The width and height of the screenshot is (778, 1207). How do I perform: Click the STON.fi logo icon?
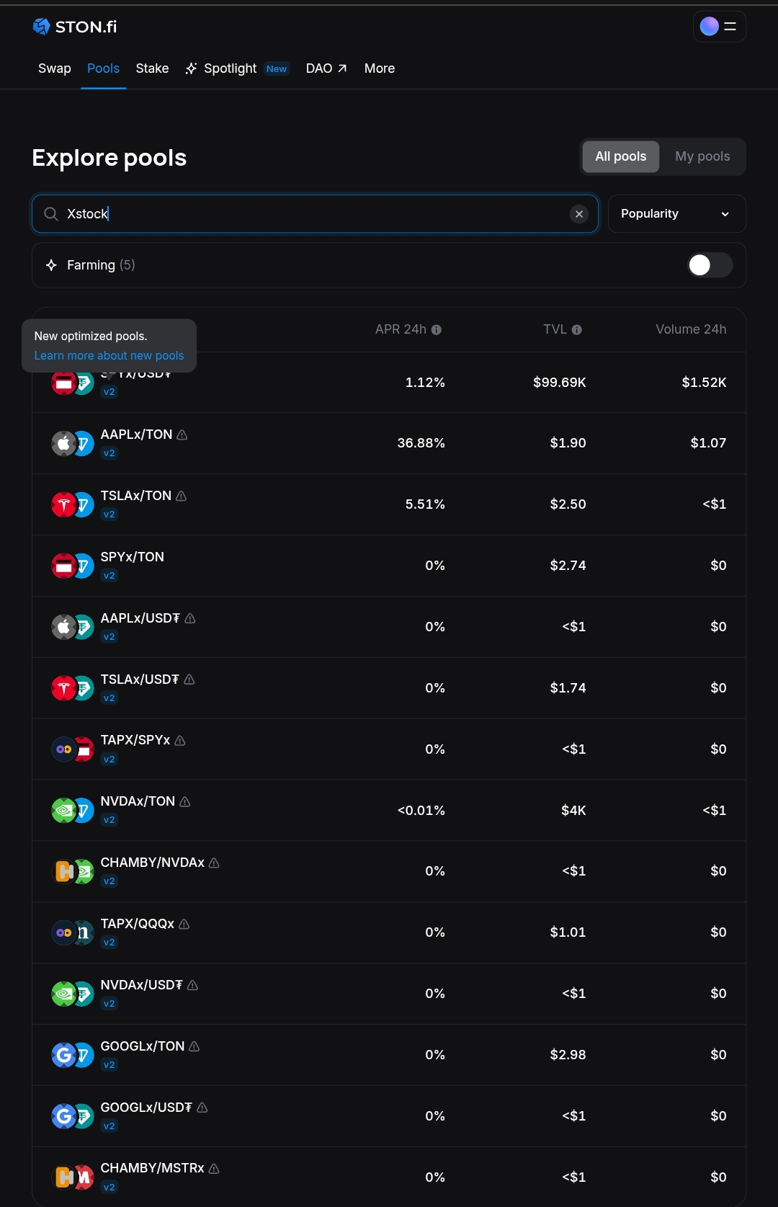(41, 27)
